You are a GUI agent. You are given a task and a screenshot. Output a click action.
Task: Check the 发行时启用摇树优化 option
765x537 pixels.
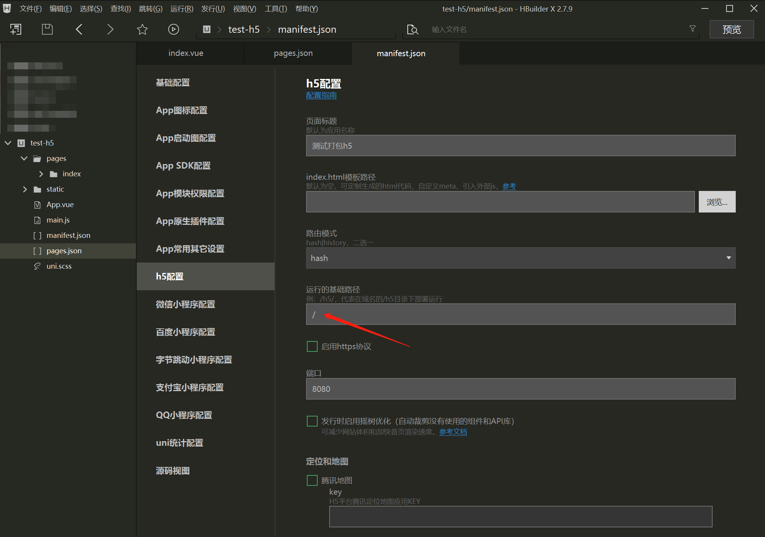click(x=312, y=421)
